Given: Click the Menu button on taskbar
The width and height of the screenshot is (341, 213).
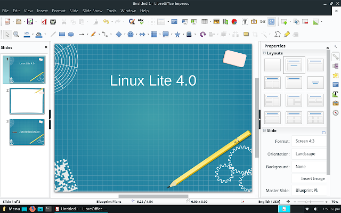Looking at the screenshot, I should click(x=12, y=209).
